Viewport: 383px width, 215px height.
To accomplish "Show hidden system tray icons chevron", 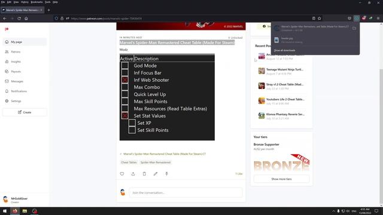I will [x=333, y=211].
